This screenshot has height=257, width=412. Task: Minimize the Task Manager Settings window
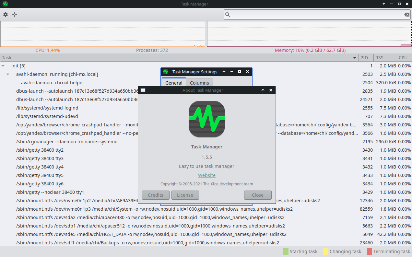click(232, 72)
